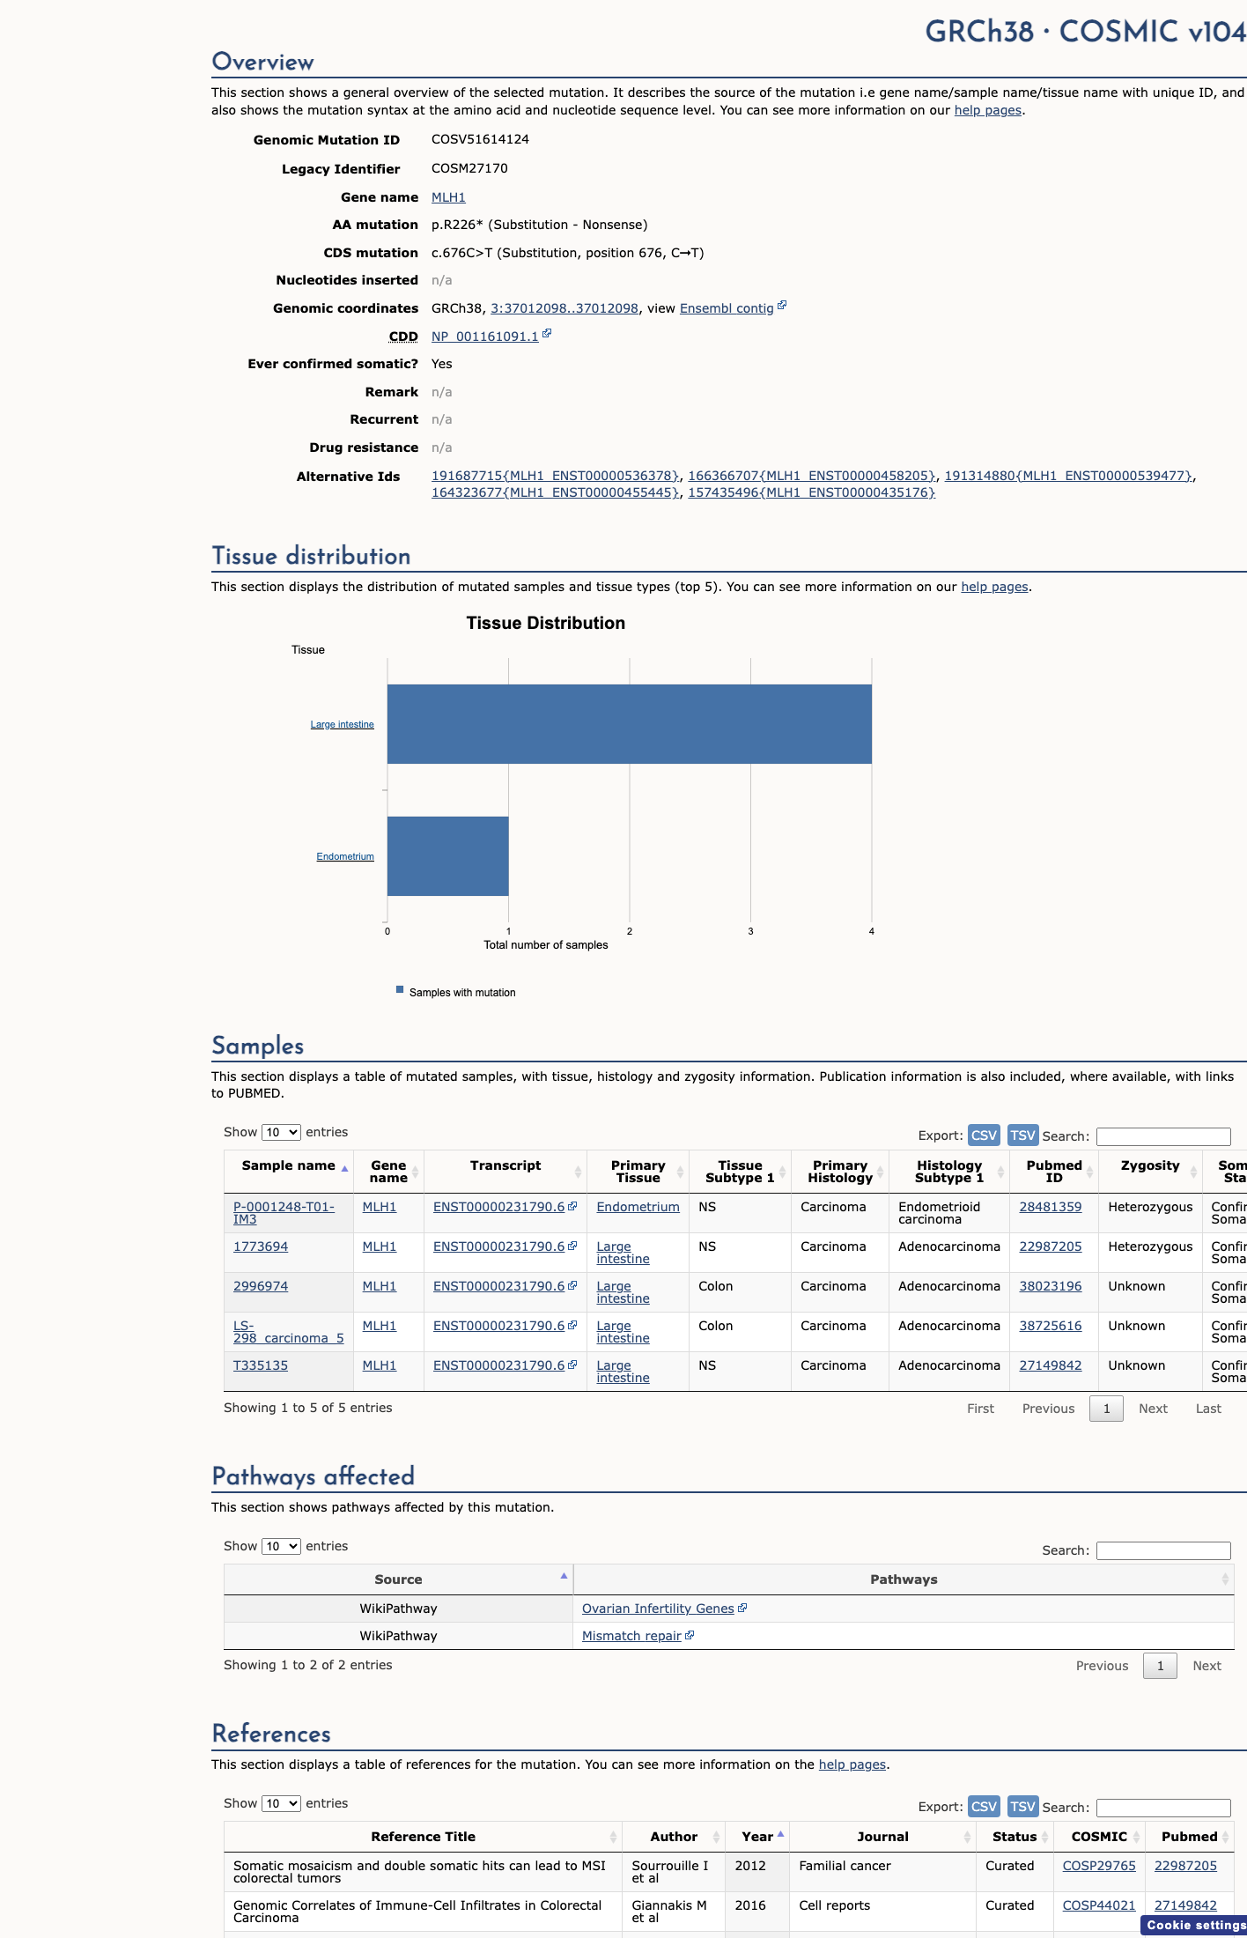Sort by Tissue Subtype 1 arrows
Image resolution: width=1247 pixels, height=1938 pixels.
pyautogui.click(x=782, y=1172)
